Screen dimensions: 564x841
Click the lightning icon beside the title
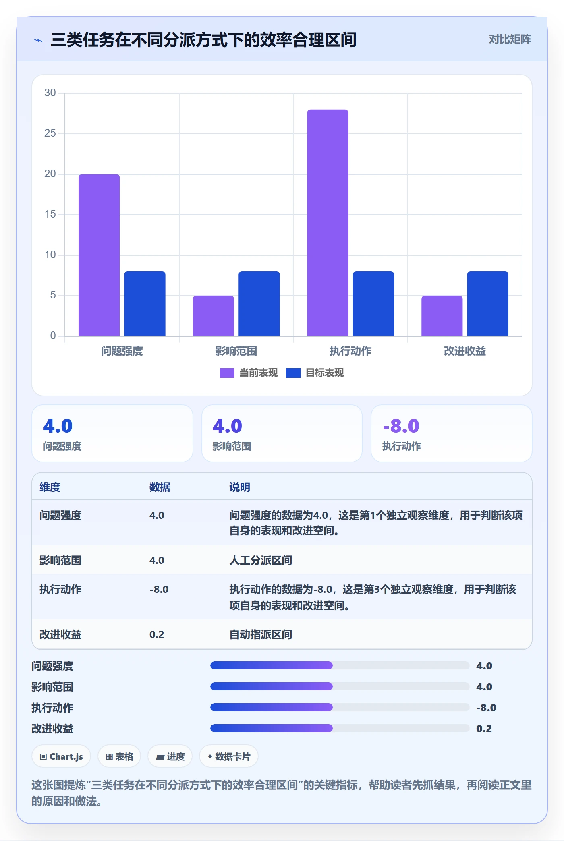click(38, 40)
